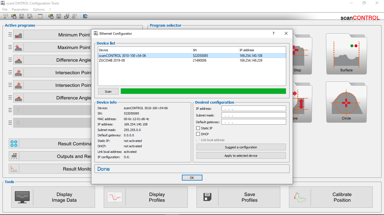This screenshot has height=215, width=384.
Task: Click the green scan progress bar
Action: pos(203,91)
